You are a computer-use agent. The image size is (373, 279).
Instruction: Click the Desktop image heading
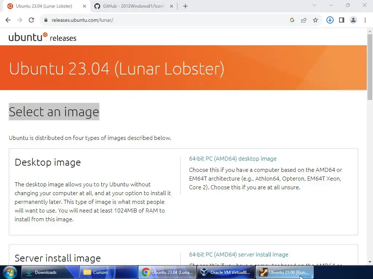[x=48, y=162]
